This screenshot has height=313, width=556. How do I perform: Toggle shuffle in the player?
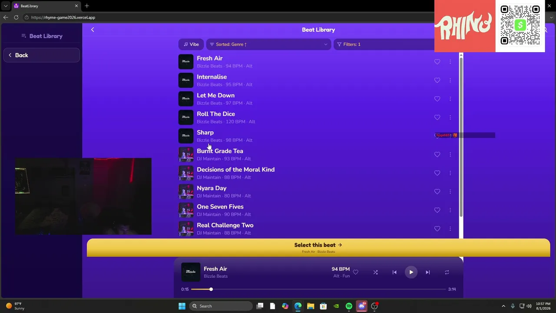375,272
